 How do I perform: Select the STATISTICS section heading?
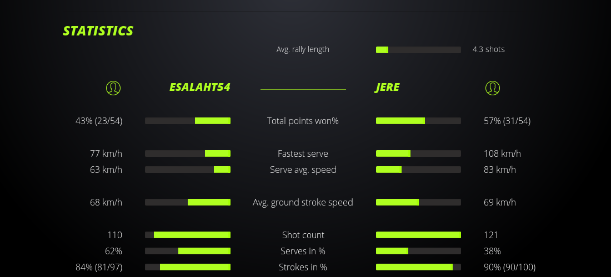(x=98, y=31)
